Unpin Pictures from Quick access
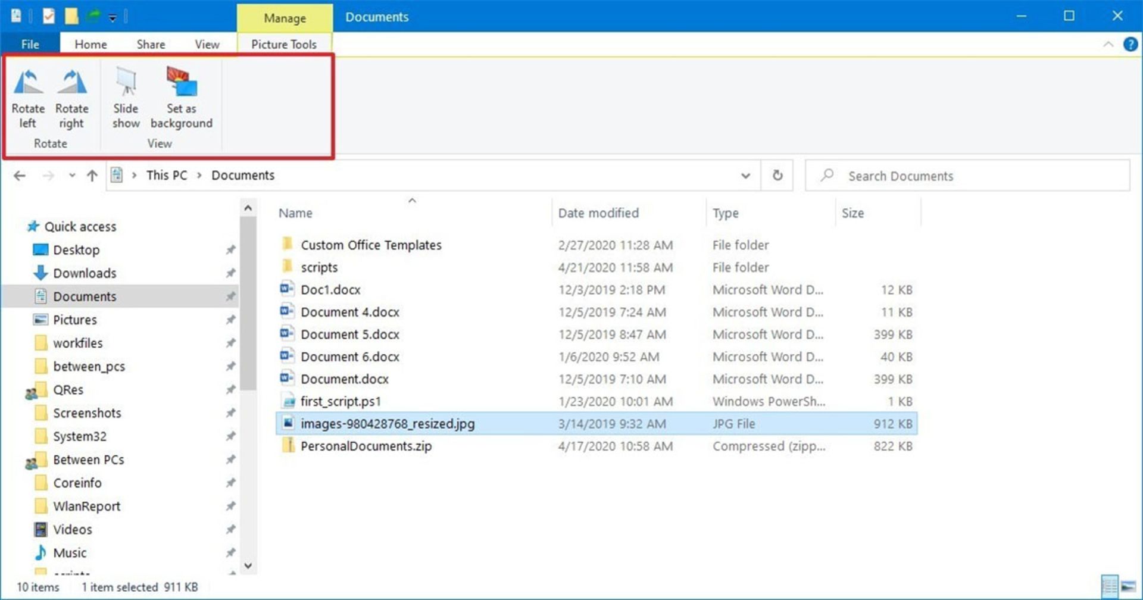The image size is (1143, 600). coord(230,320)
